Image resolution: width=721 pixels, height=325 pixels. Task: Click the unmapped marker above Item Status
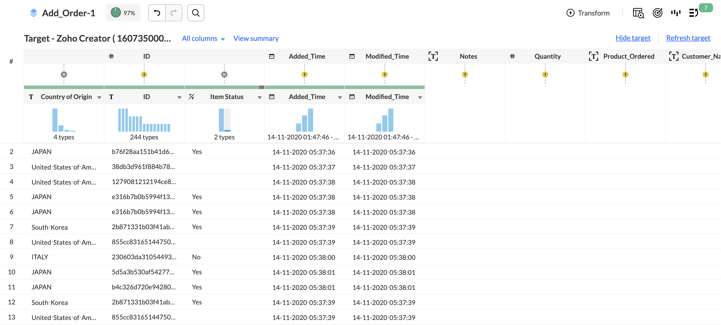[224, 74]
